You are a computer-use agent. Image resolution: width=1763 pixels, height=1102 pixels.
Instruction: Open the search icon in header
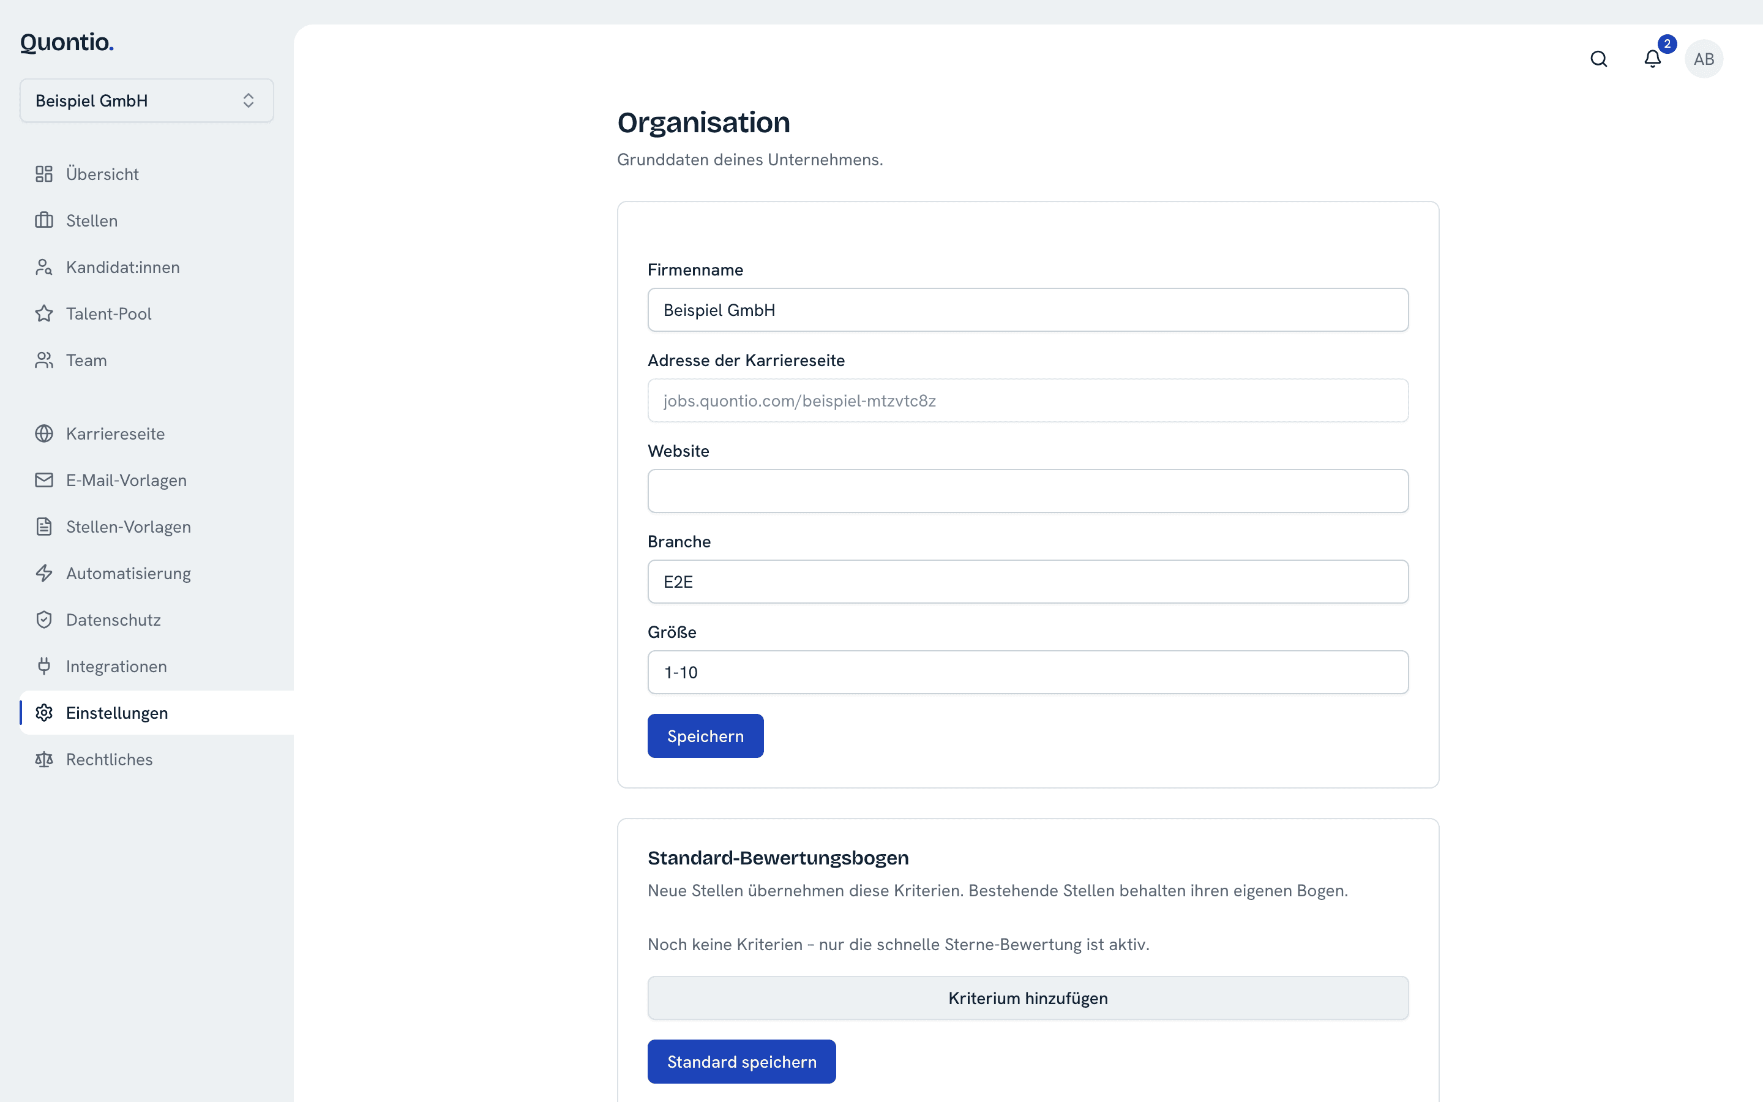[1598, 59]
